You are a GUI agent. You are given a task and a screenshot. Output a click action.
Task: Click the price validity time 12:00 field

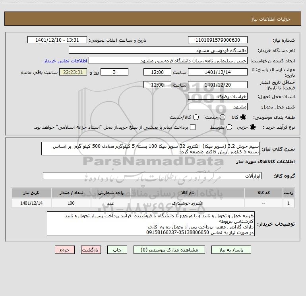coord(157,85)
